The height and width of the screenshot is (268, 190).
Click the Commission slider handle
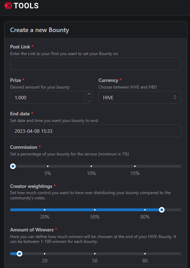13,166
